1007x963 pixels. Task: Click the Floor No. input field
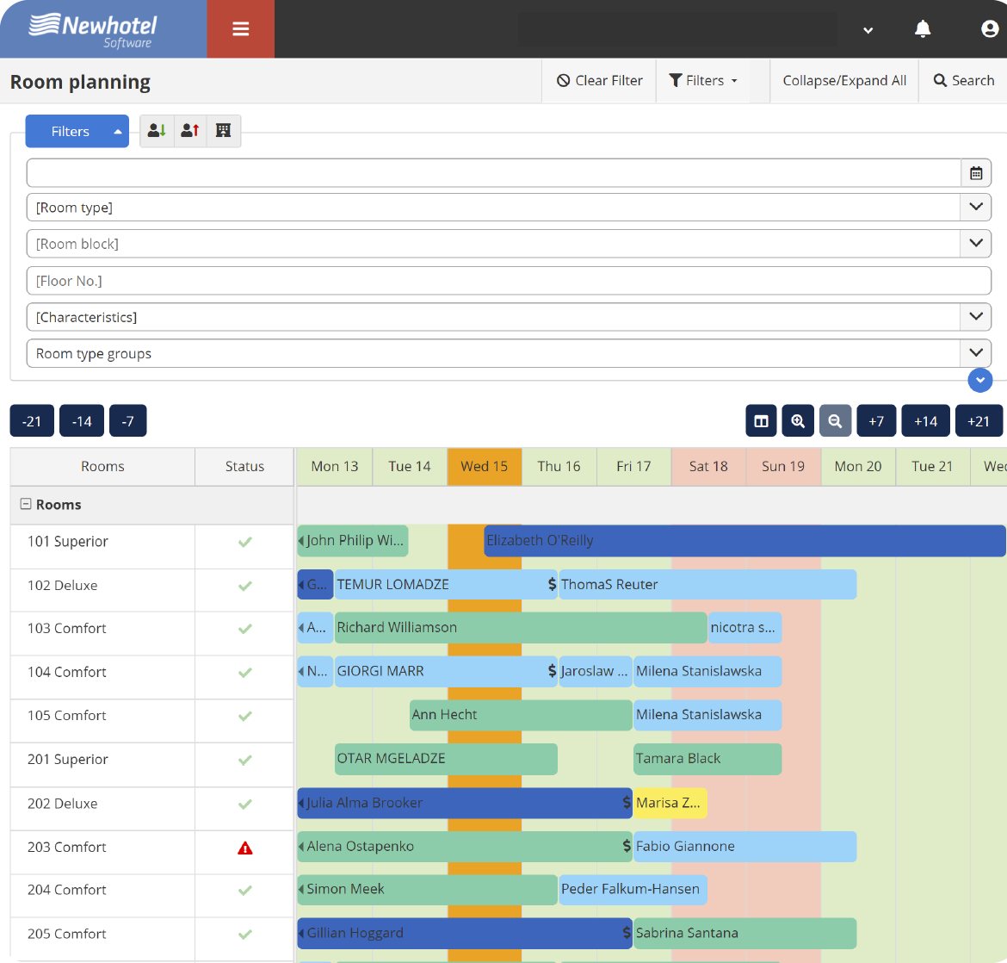pos(509,280)
